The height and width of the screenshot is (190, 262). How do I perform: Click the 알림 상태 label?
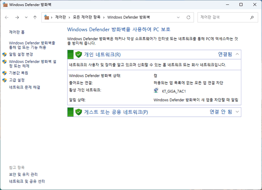click(x=77, y=100)
